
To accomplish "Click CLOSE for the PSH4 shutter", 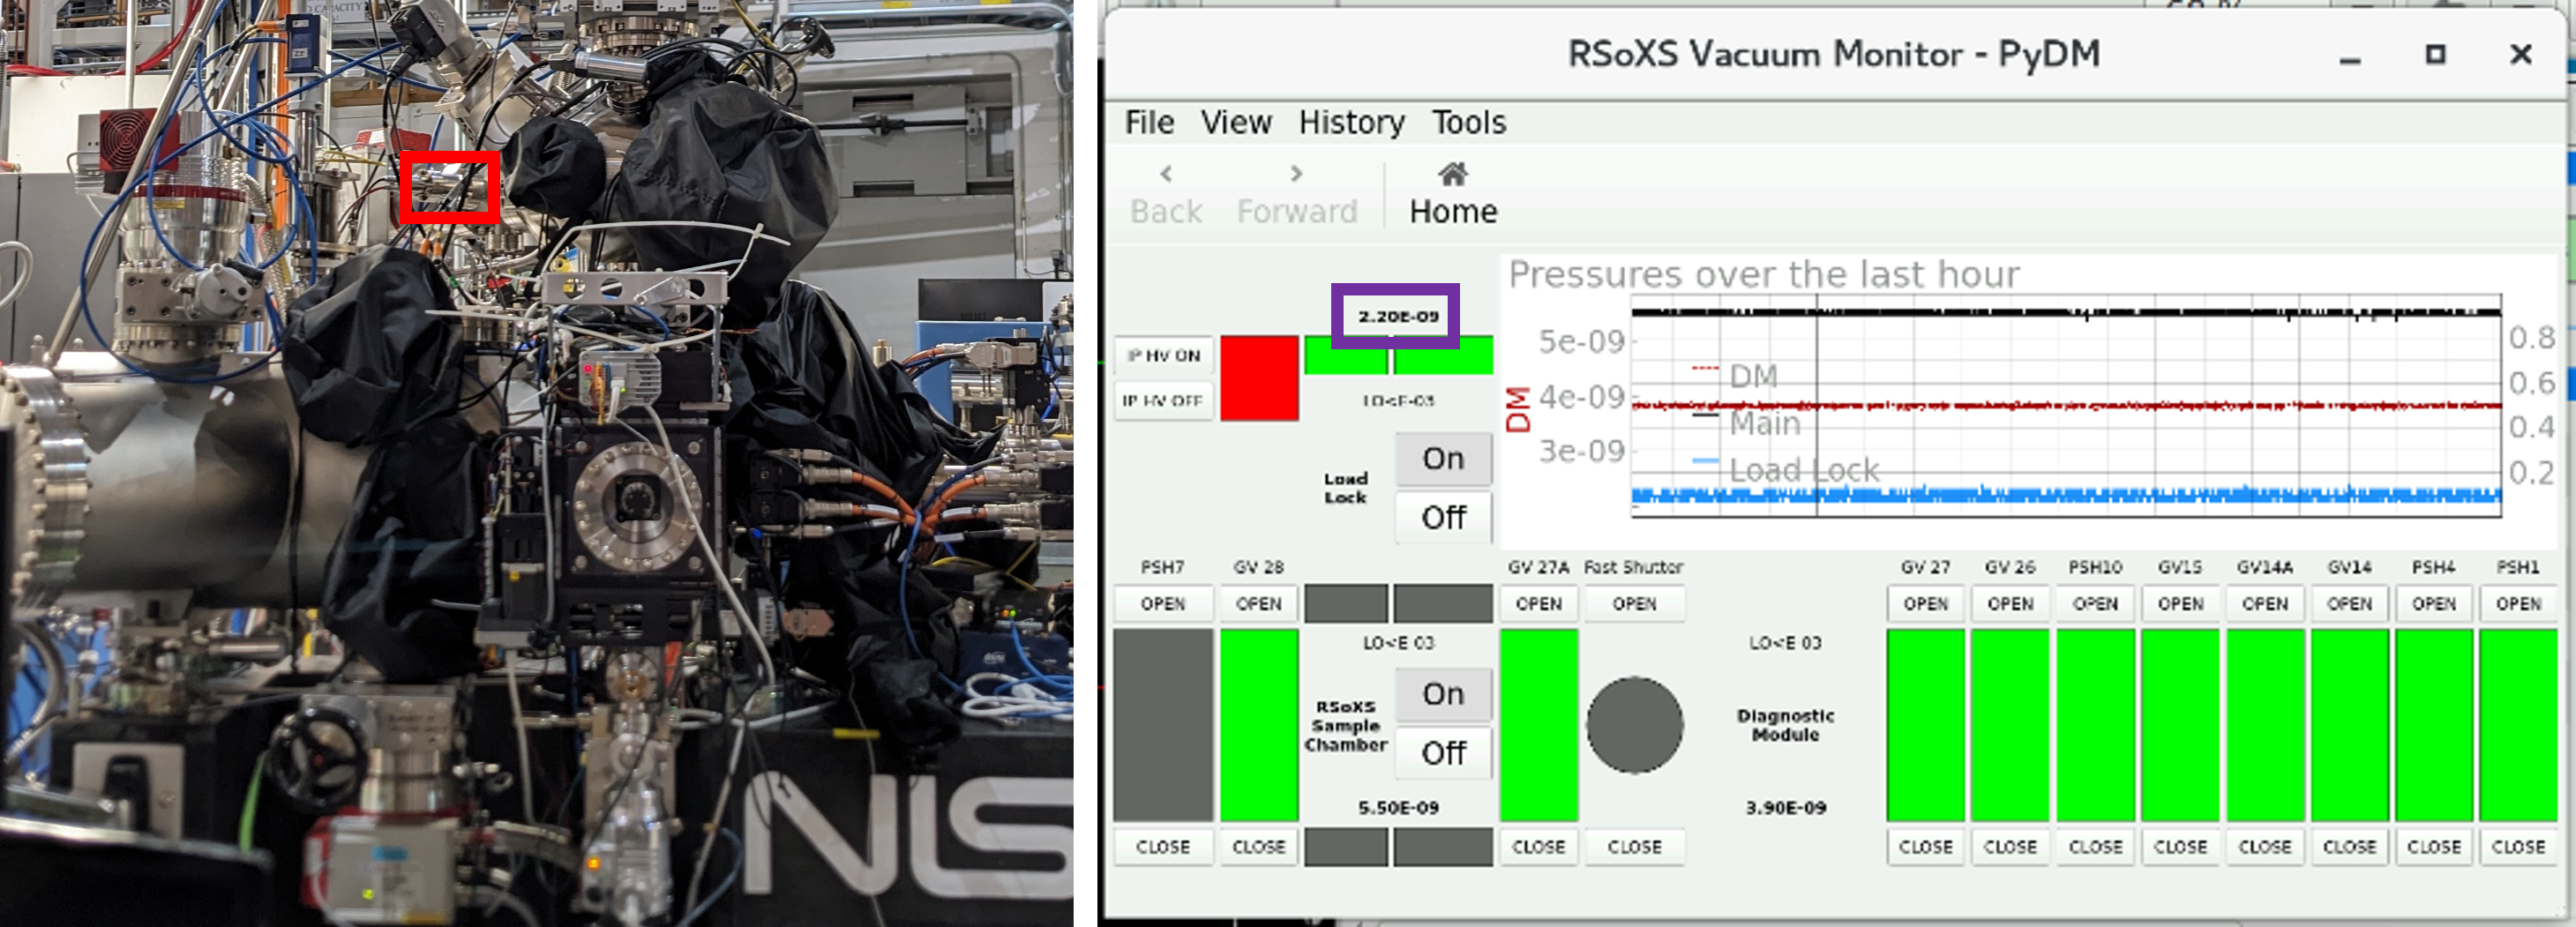I will (x=2434, y=847).
